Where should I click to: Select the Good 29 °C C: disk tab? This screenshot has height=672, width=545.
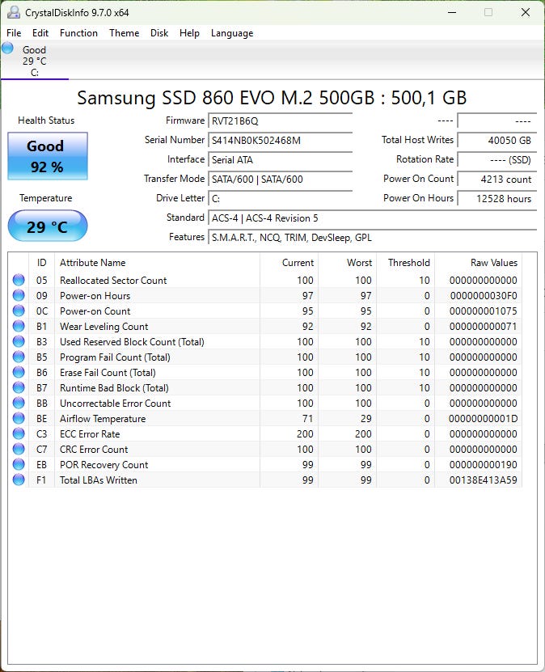(34, 61)
